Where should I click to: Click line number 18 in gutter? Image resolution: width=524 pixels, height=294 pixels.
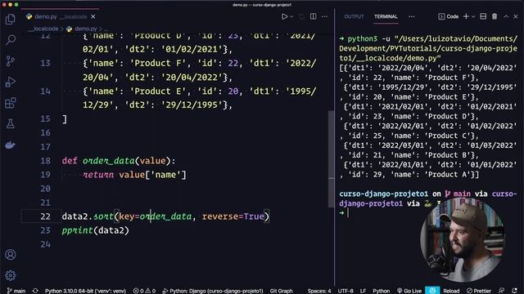[x=45, y=161]
